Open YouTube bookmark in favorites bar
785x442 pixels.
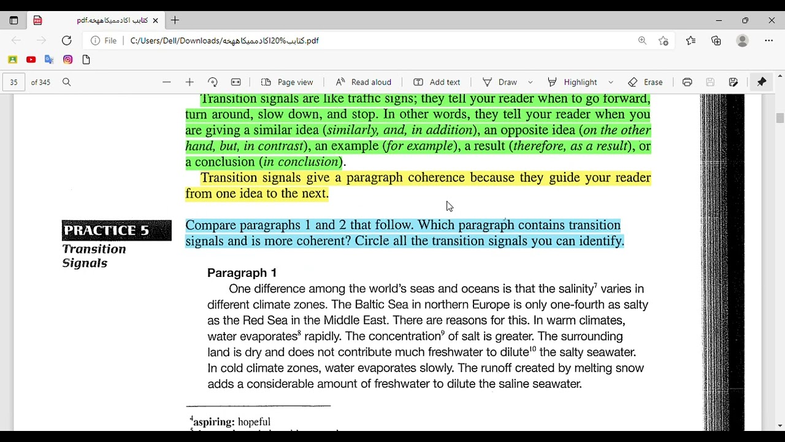tap(31, 60)
